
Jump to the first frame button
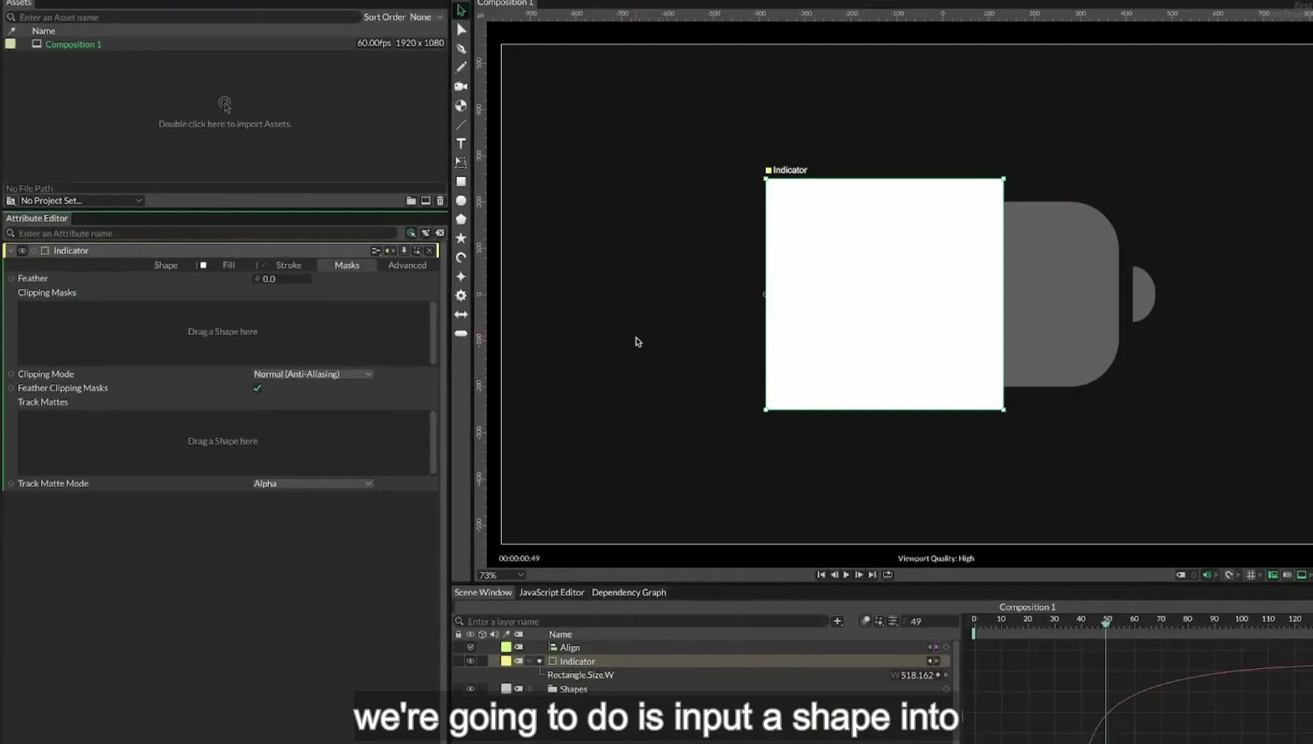tap(821, 575)
